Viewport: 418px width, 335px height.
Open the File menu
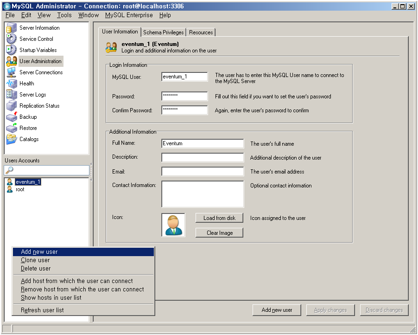point(10,15)
